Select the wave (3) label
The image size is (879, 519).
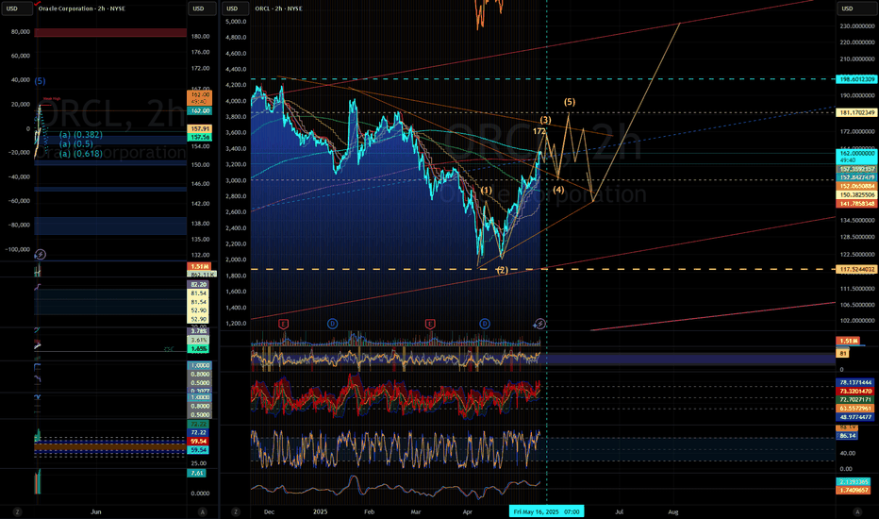click(545, 120)
